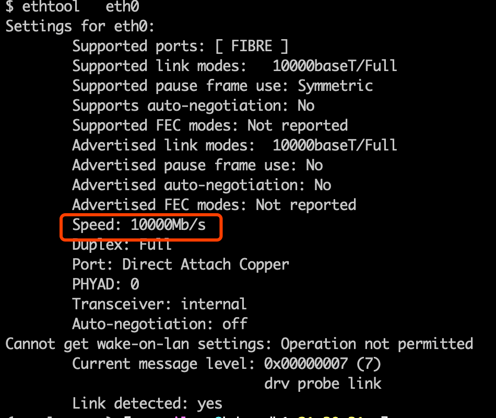This screenshot has width=496, height=418.
Task: Select 'Port: Direct Attach Copper' text
Action: pyautogui.click(x=181, y=265)
